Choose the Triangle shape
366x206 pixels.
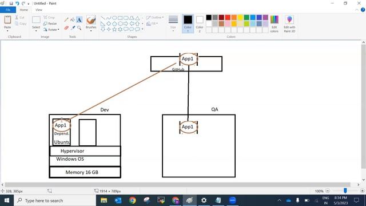[x=137, y=18]
